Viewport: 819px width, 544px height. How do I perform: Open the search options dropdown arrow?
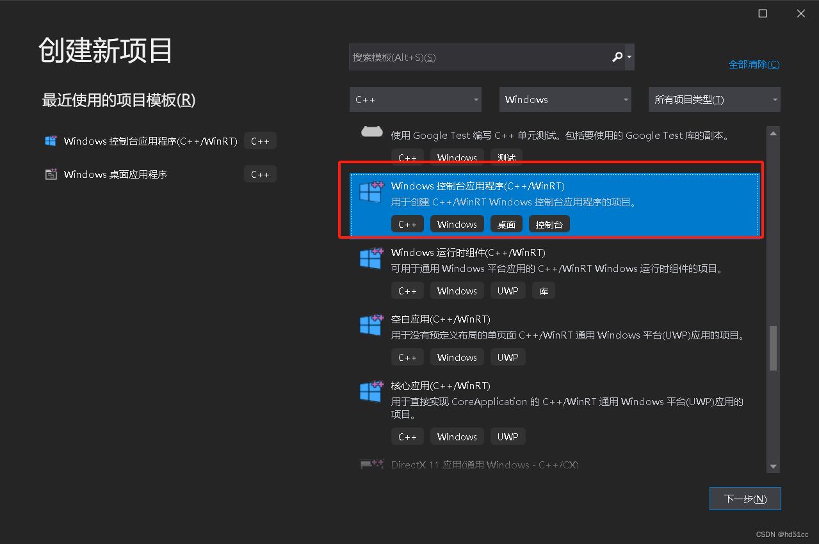(629, 57)
